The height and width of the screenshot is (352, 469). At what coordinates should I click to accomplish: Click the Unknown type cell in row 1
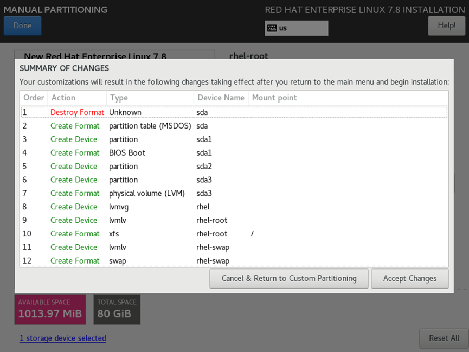125,112
